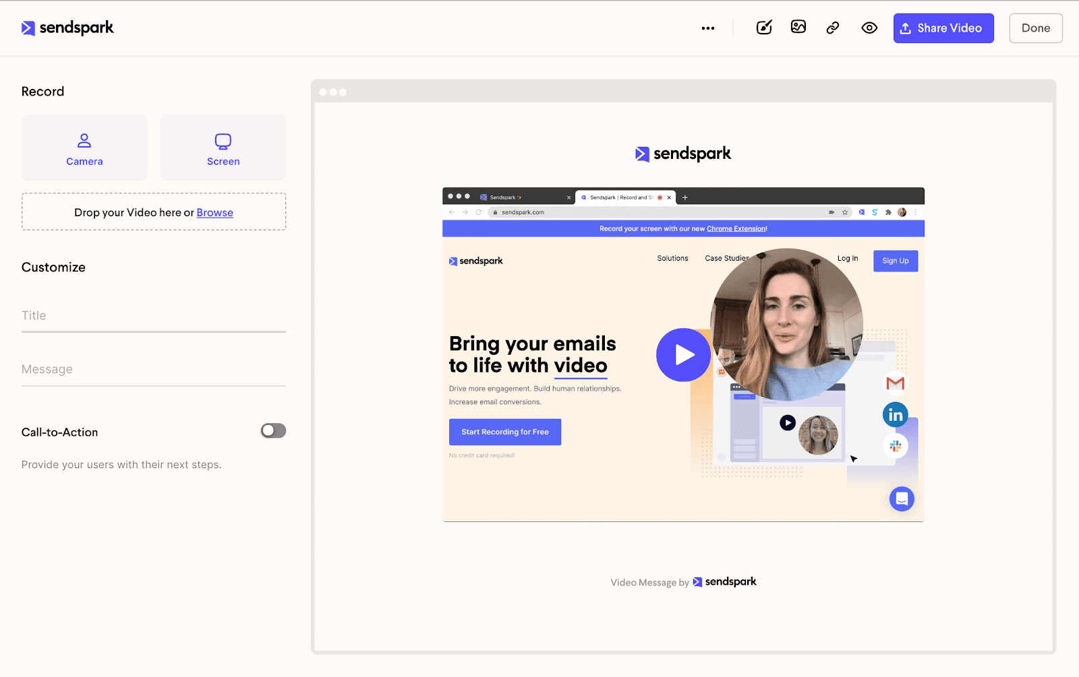Click the LinkedIn icon in the preview
The height and width of the screenshot is (677, 1079).
pos(896,415)
